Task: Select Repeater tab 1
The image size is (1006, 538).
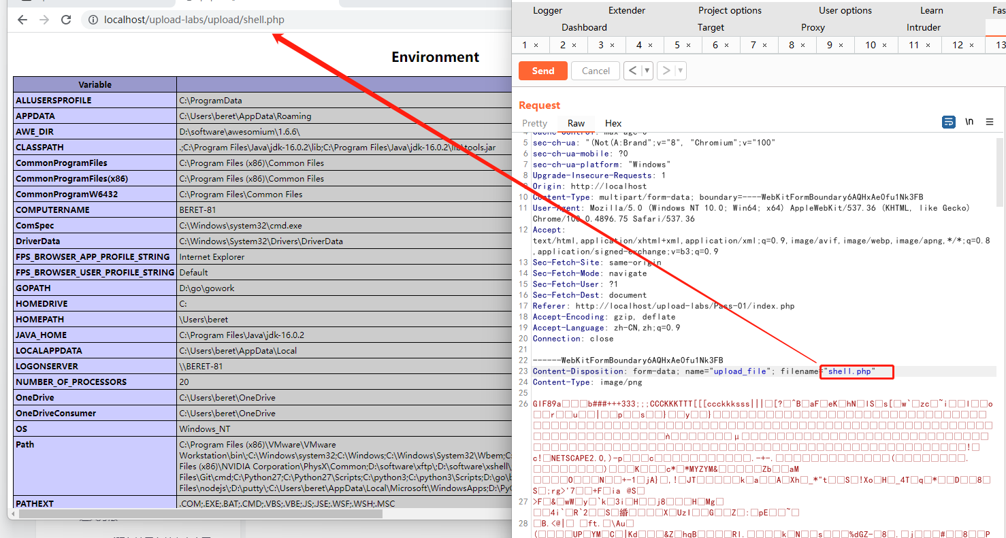Action: 525,45
